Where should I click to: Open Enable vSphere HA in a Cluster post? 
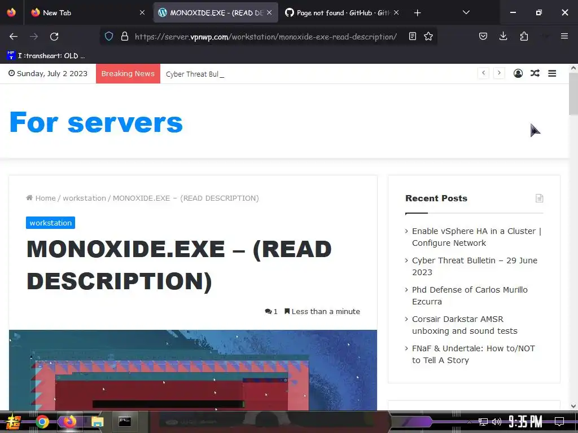(476, 237)
